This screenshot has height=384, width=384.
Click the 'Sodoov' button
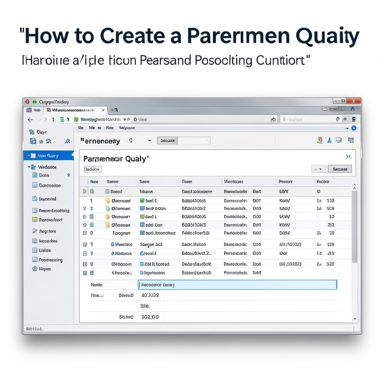93,169
